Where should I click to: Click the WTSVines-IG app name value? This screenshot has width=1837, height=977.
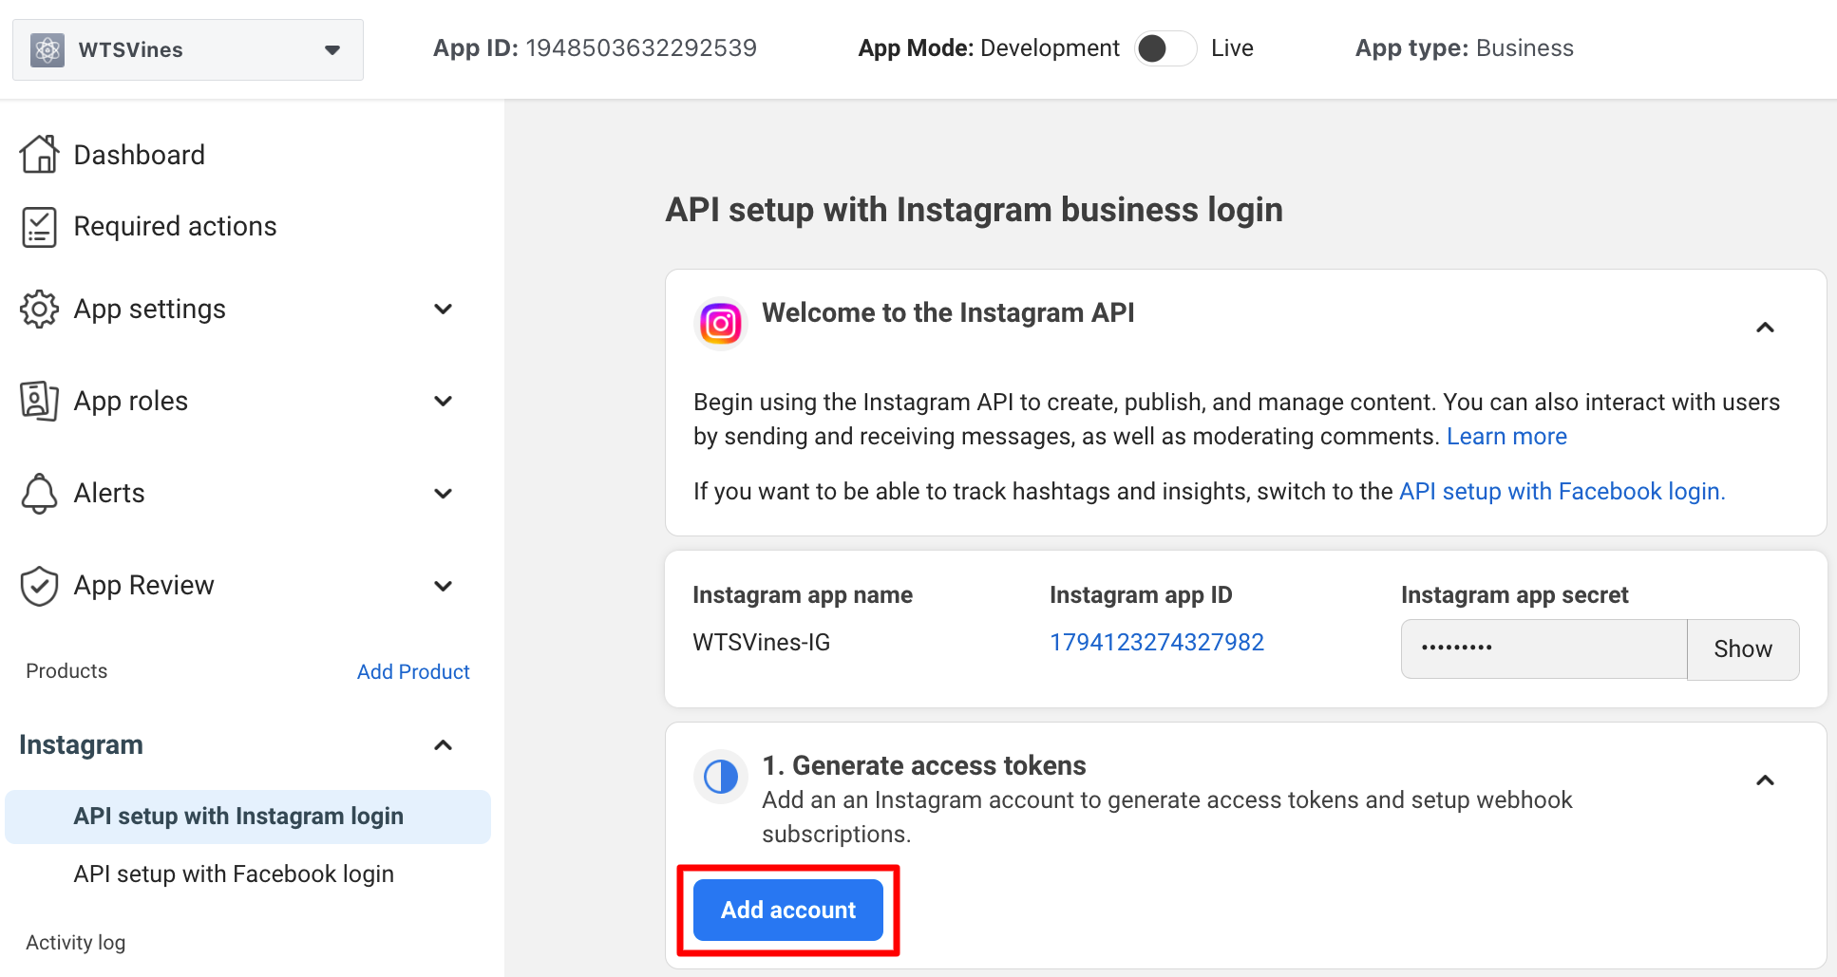762,643
